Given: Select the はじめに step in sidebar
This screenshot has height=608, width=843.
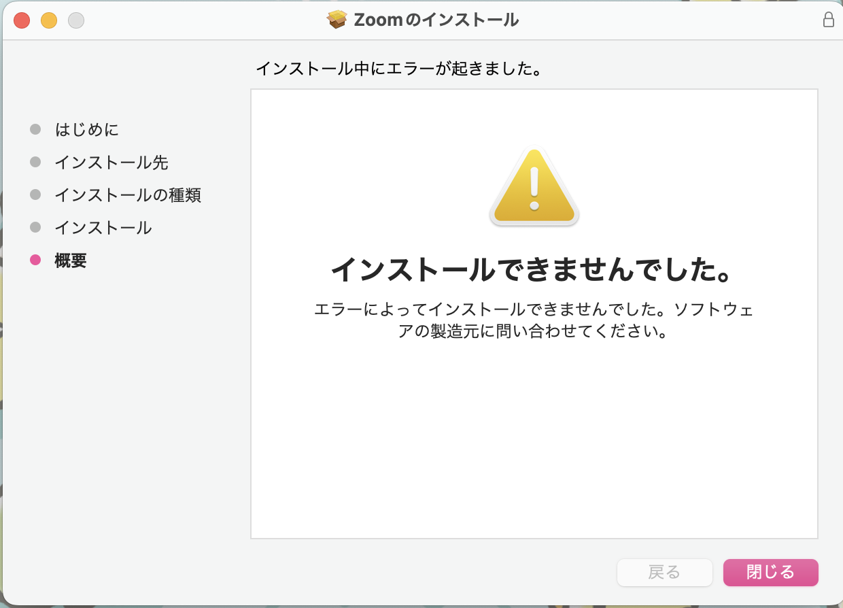Looking at the screenshot, I should (x=87, y=129).
